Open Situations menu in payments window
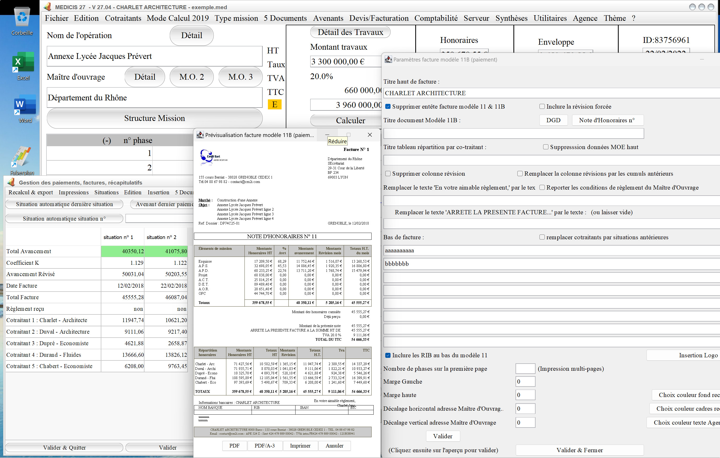Image resolution: width=720 pixels, height=458 pixels. tap(106, 192)
